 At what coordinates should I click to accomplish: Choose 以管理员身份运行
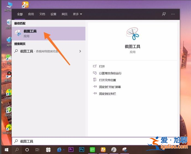point(110,73)
